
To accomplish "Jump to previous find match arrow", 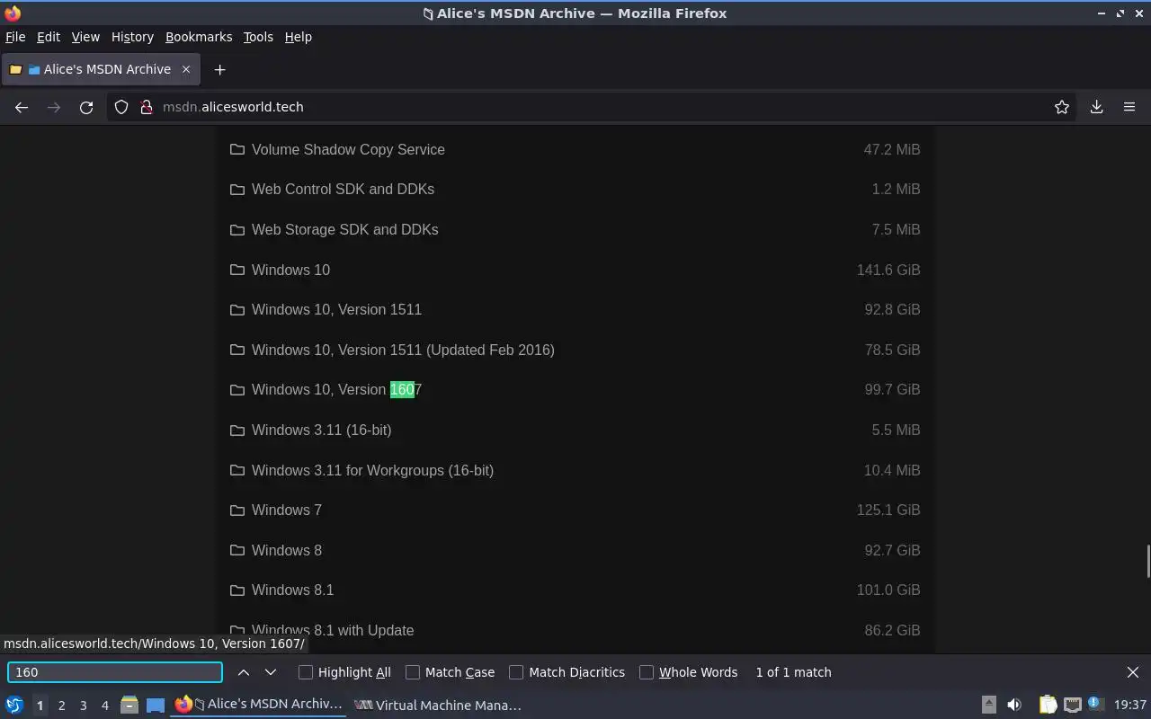I will point(244,672).
